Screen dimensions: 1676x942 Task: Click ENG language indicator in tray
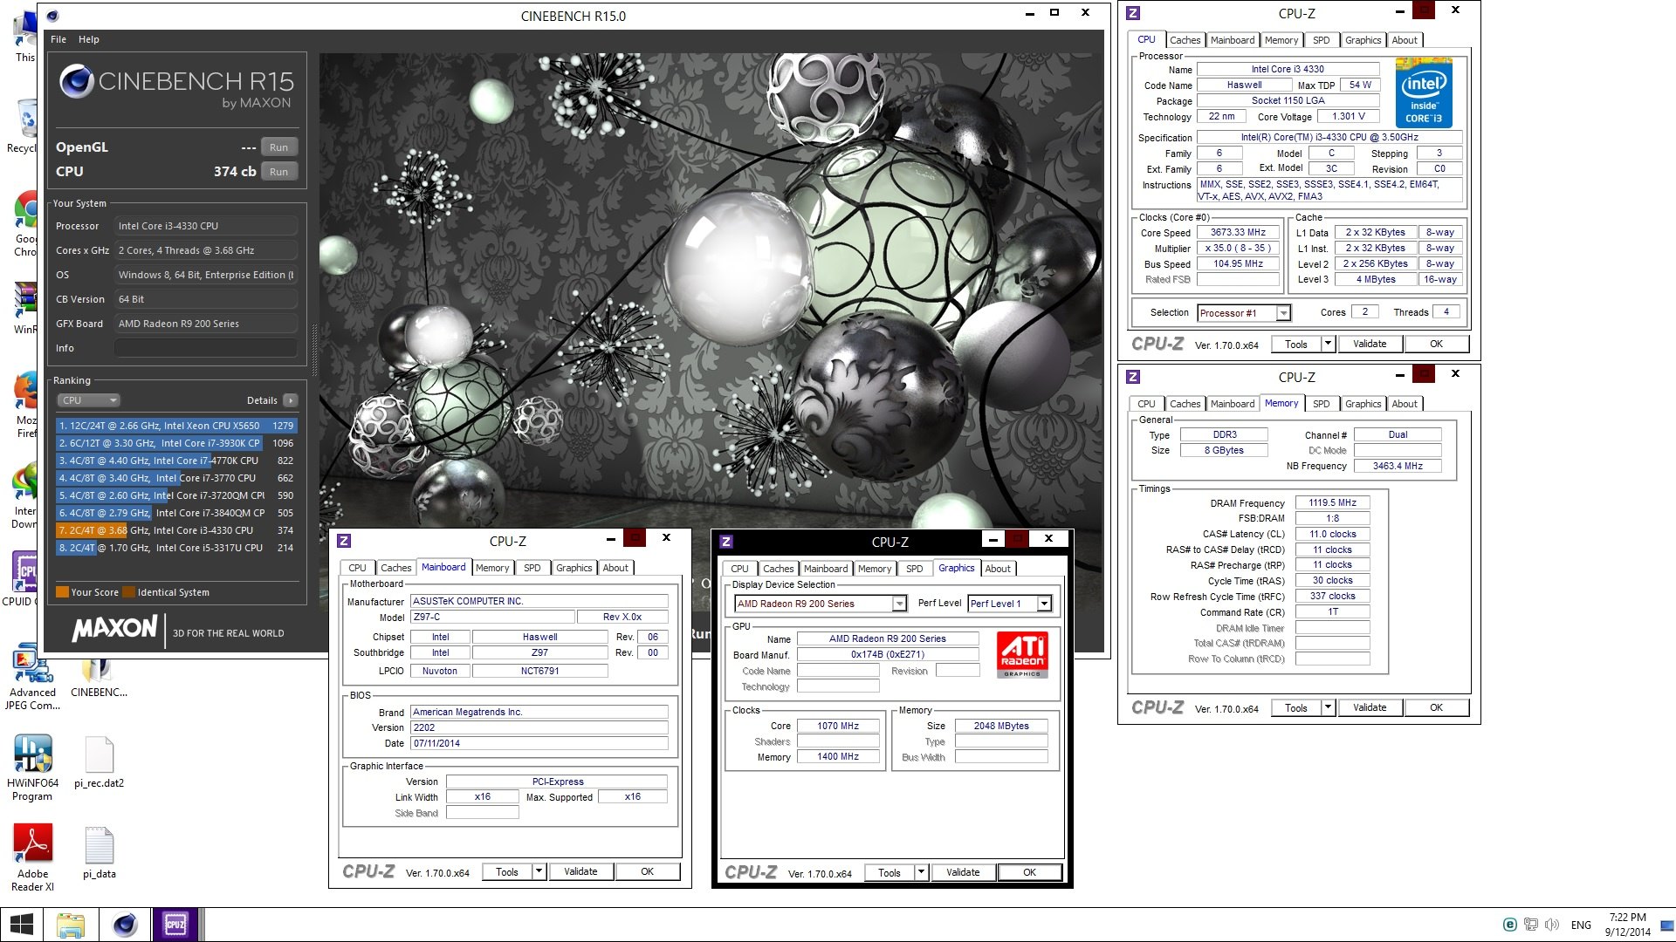[x=1581, y=925]
